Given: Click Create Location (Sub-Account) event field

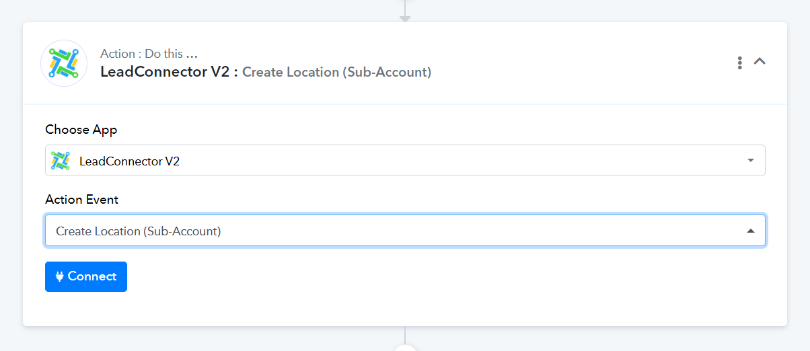Looking at the screenshot, I should (x=405, y=231).
